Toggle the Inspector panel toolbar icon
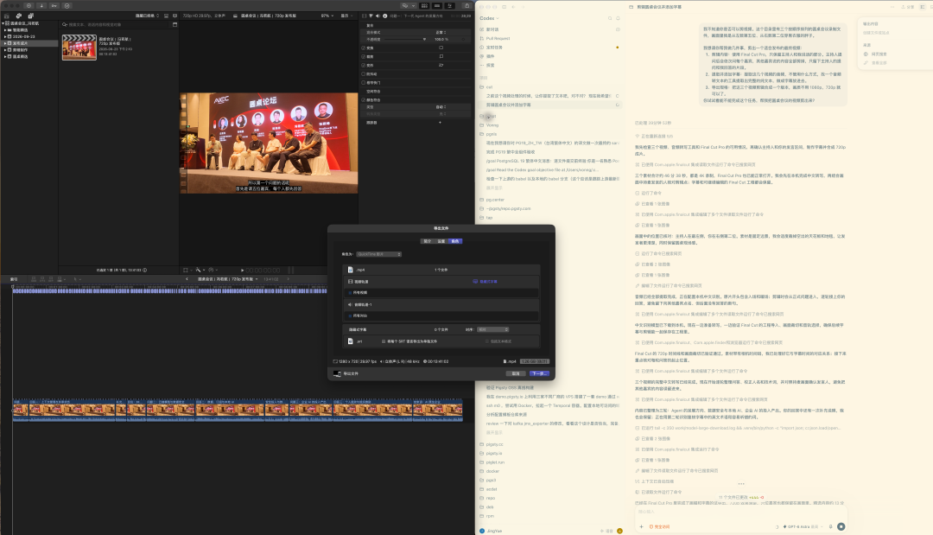The width and height of the screenshot is (933, 535). (450, 5)
